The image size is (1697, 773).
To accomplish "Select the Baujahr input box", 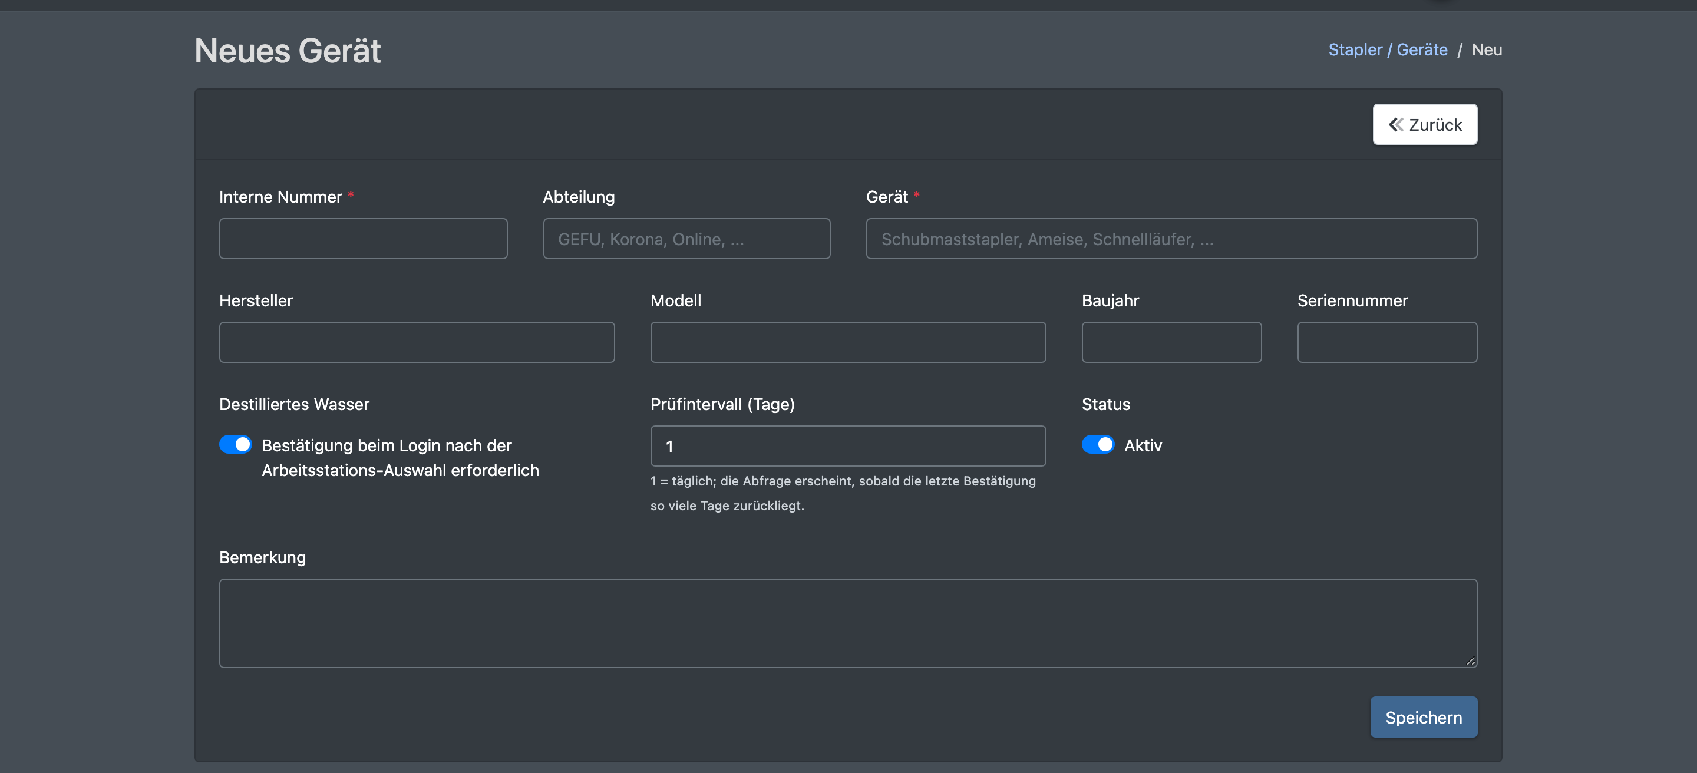I will coord(1171,342).
